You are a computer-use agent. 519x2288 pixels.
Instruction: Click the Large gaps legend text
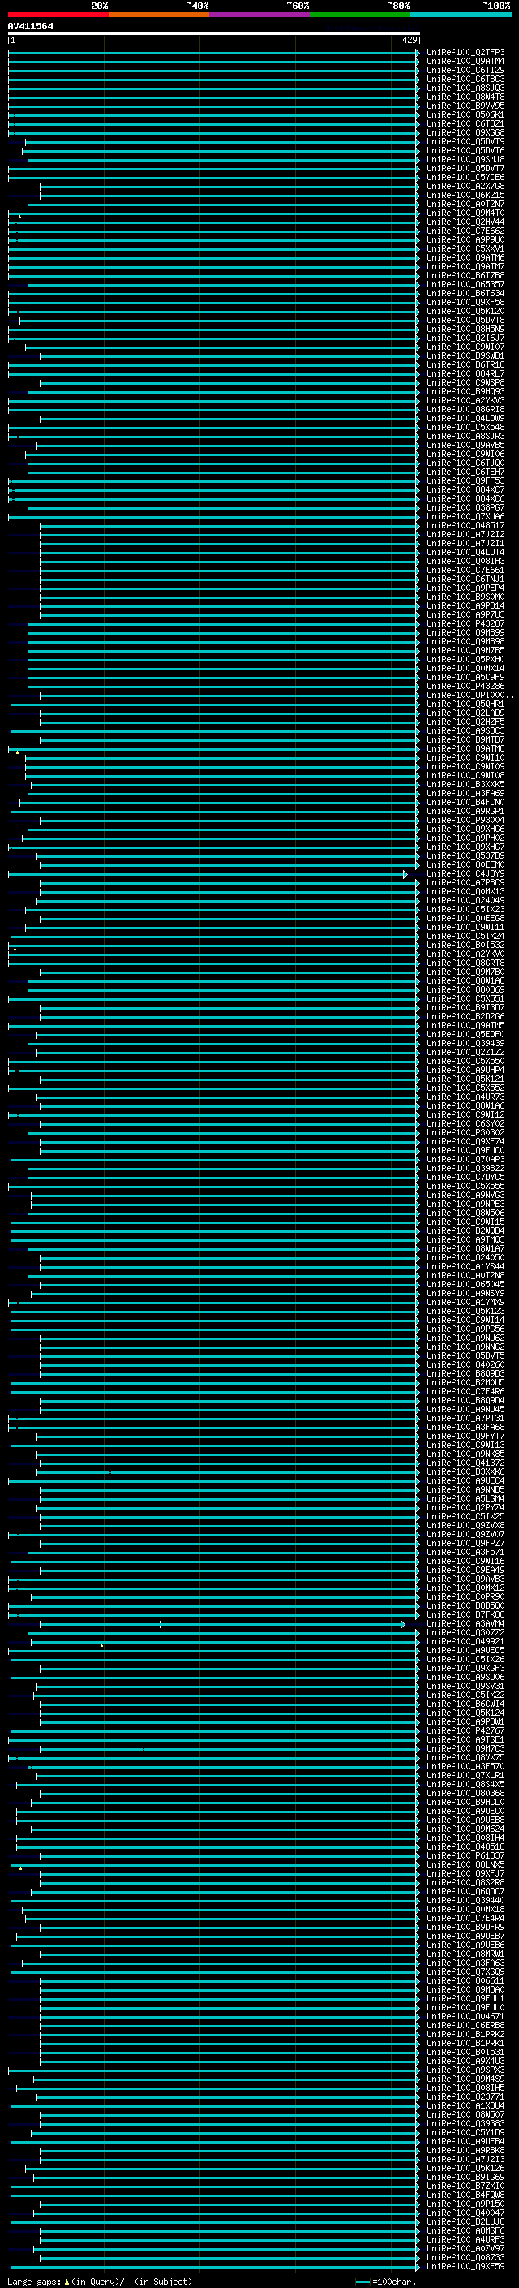[100, 2281]
